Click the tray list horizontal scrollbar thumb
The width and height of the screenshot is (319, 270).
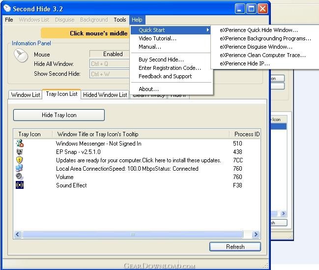[133, 235]
